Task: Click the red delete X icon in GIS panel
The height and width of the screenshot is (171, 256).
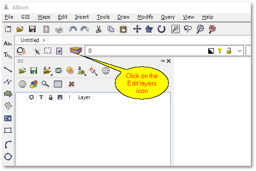Action: tap(71, 84)
